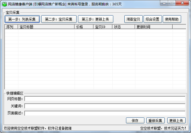The image size is (191, 133).
Task: Run 第三步:更新上传 step
Action: pyautogui.click(x=95, y=19)
